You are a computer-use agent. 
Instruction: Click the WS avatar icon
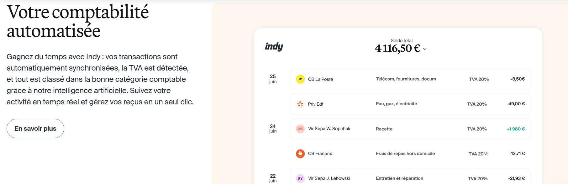point(300,129)
